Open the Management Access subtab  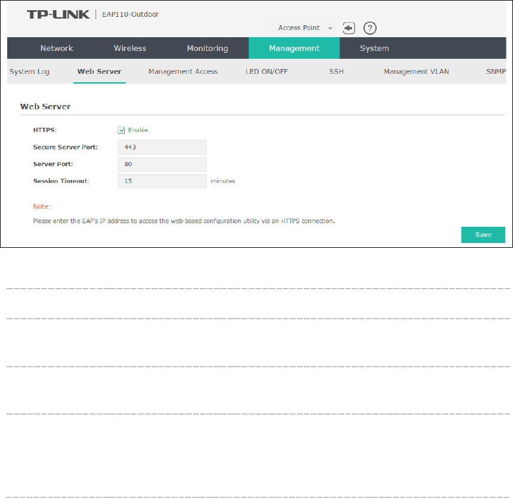coord(183,71)
